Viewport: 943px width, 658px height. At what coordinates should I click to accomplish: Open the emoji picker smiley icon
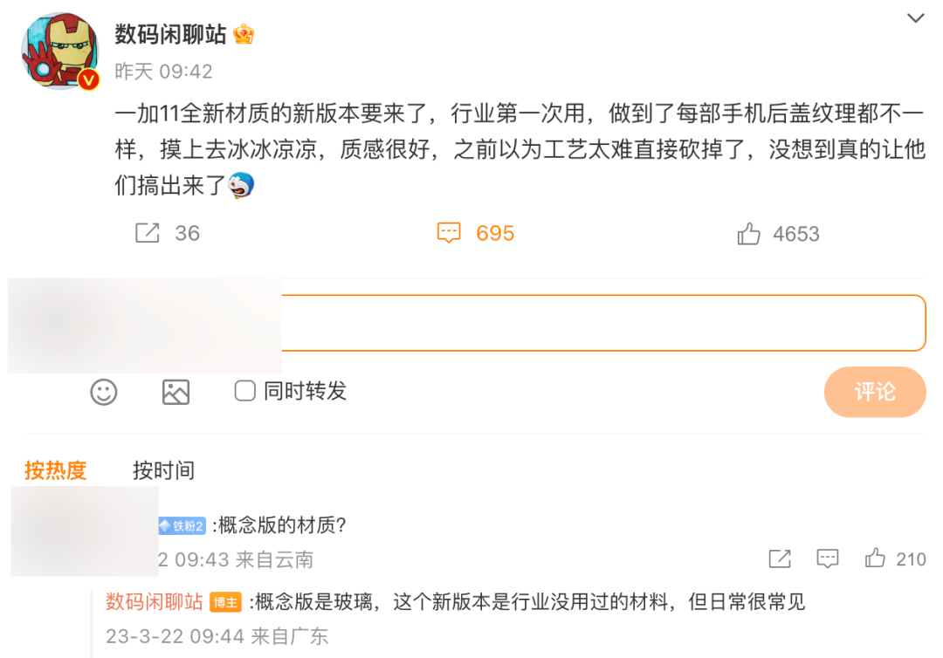pos(104,392)
